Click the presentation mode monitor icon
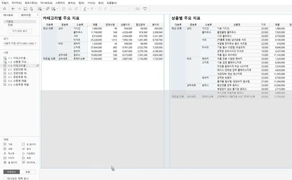 pyautogui.click(x=145, y=9)
